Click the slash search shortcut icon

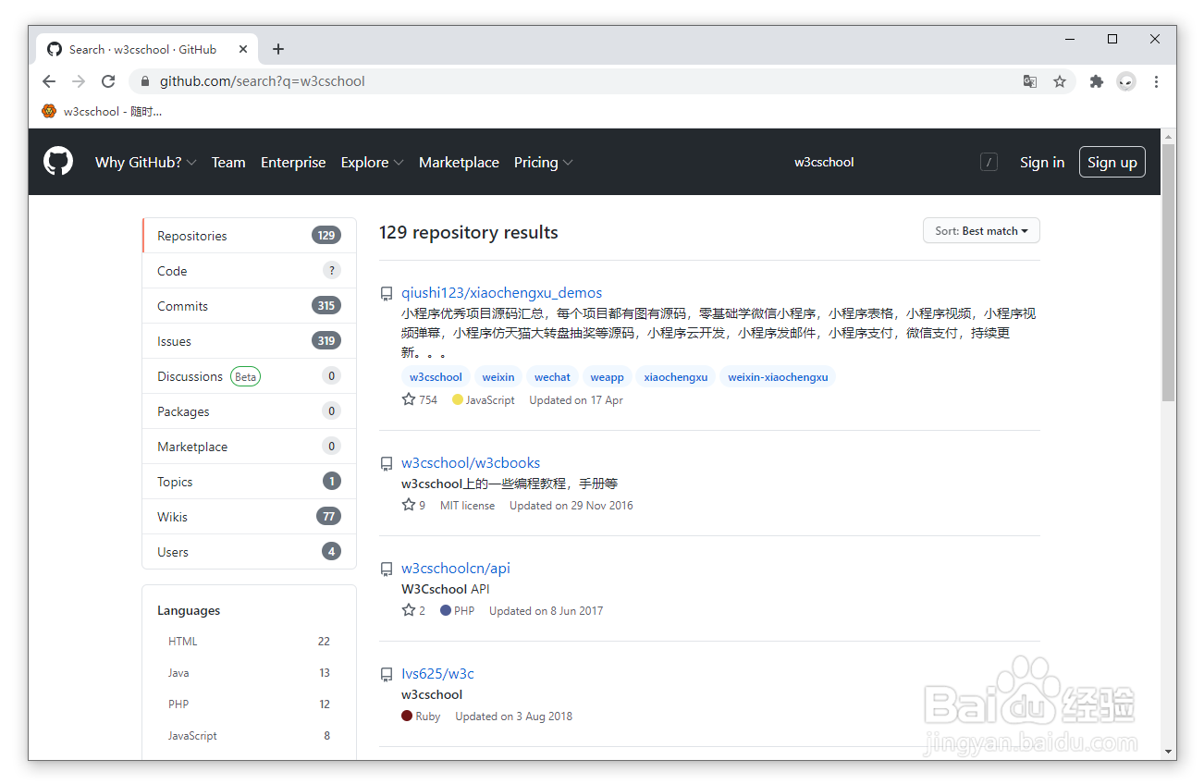989,162
